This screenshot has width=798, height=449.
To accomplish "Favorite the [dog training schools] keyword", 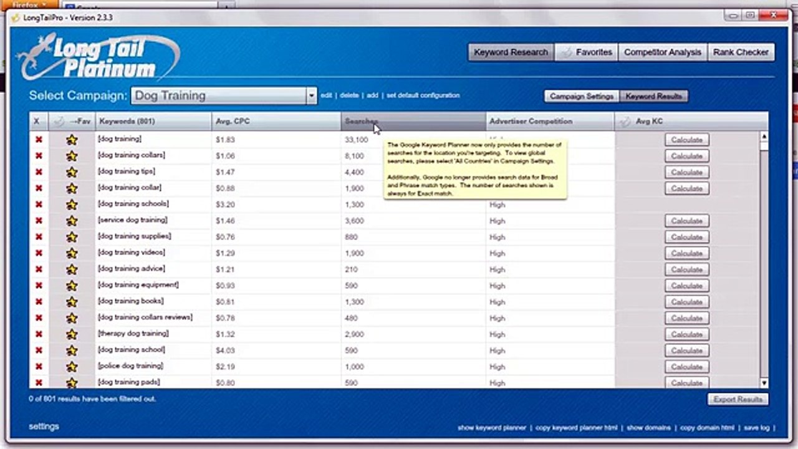I will pos(72,205).
